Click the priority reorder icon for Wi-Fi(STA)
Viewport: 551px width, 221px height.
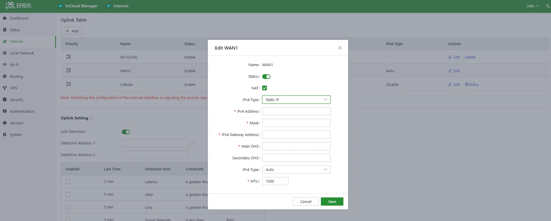[x=69, y=57]
